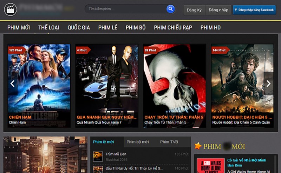
Task: Switch to the Phim bộ mới tab
Action: 138,142
